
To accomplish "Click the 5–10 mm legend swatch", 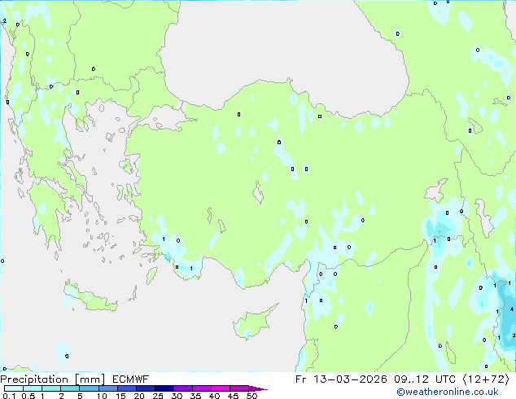I will 89,388.
